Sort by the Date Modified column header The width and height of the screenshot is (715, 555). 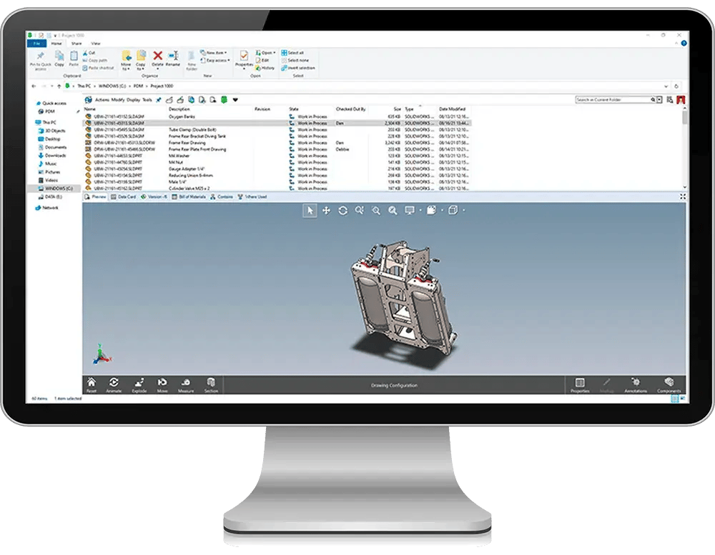(453, 109)
